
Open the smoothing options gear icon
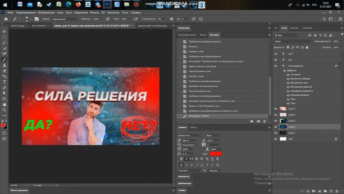point(171,19)
